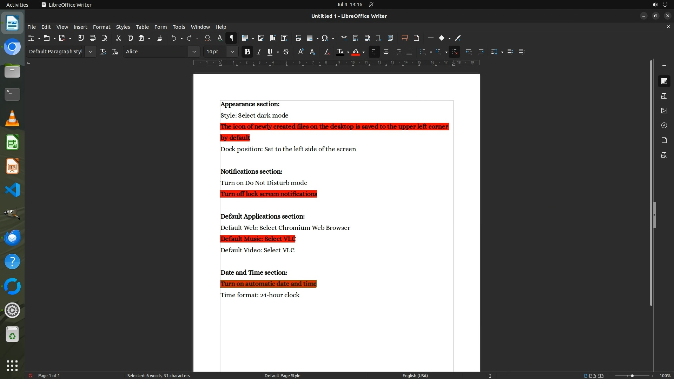Click the red highlighting color swatch button
Viewport: 674px width, 379px height.
(x=356, y=52)
